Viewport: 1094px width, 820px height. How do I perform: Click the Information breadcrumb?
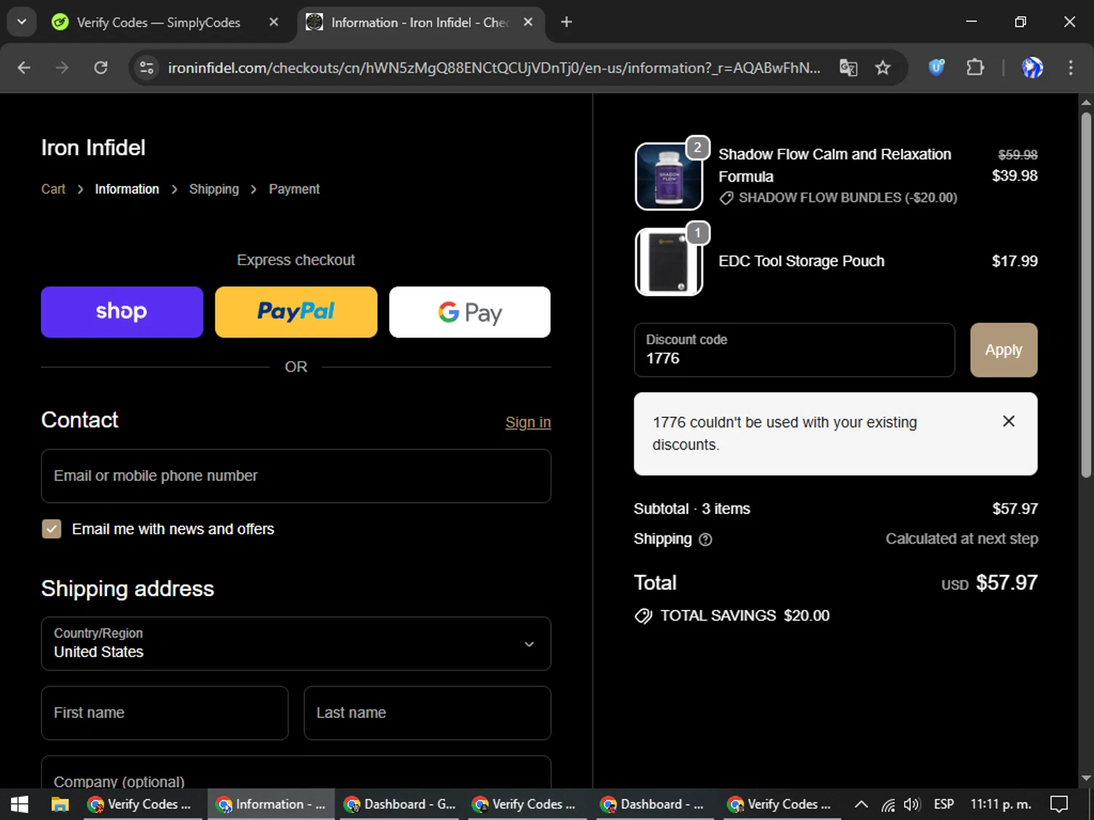[127, 190]
